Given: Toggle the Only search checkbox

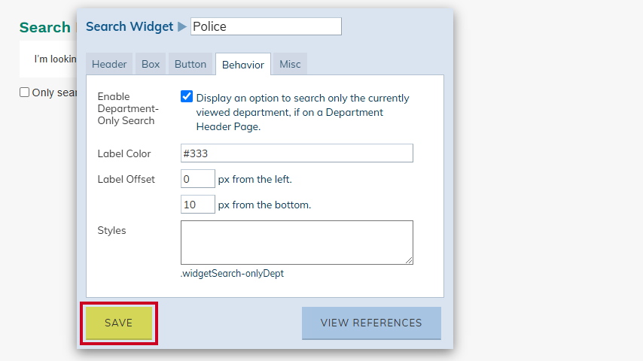Looking at the screenshot, I should pyautogui.click(x=25, y=93).
